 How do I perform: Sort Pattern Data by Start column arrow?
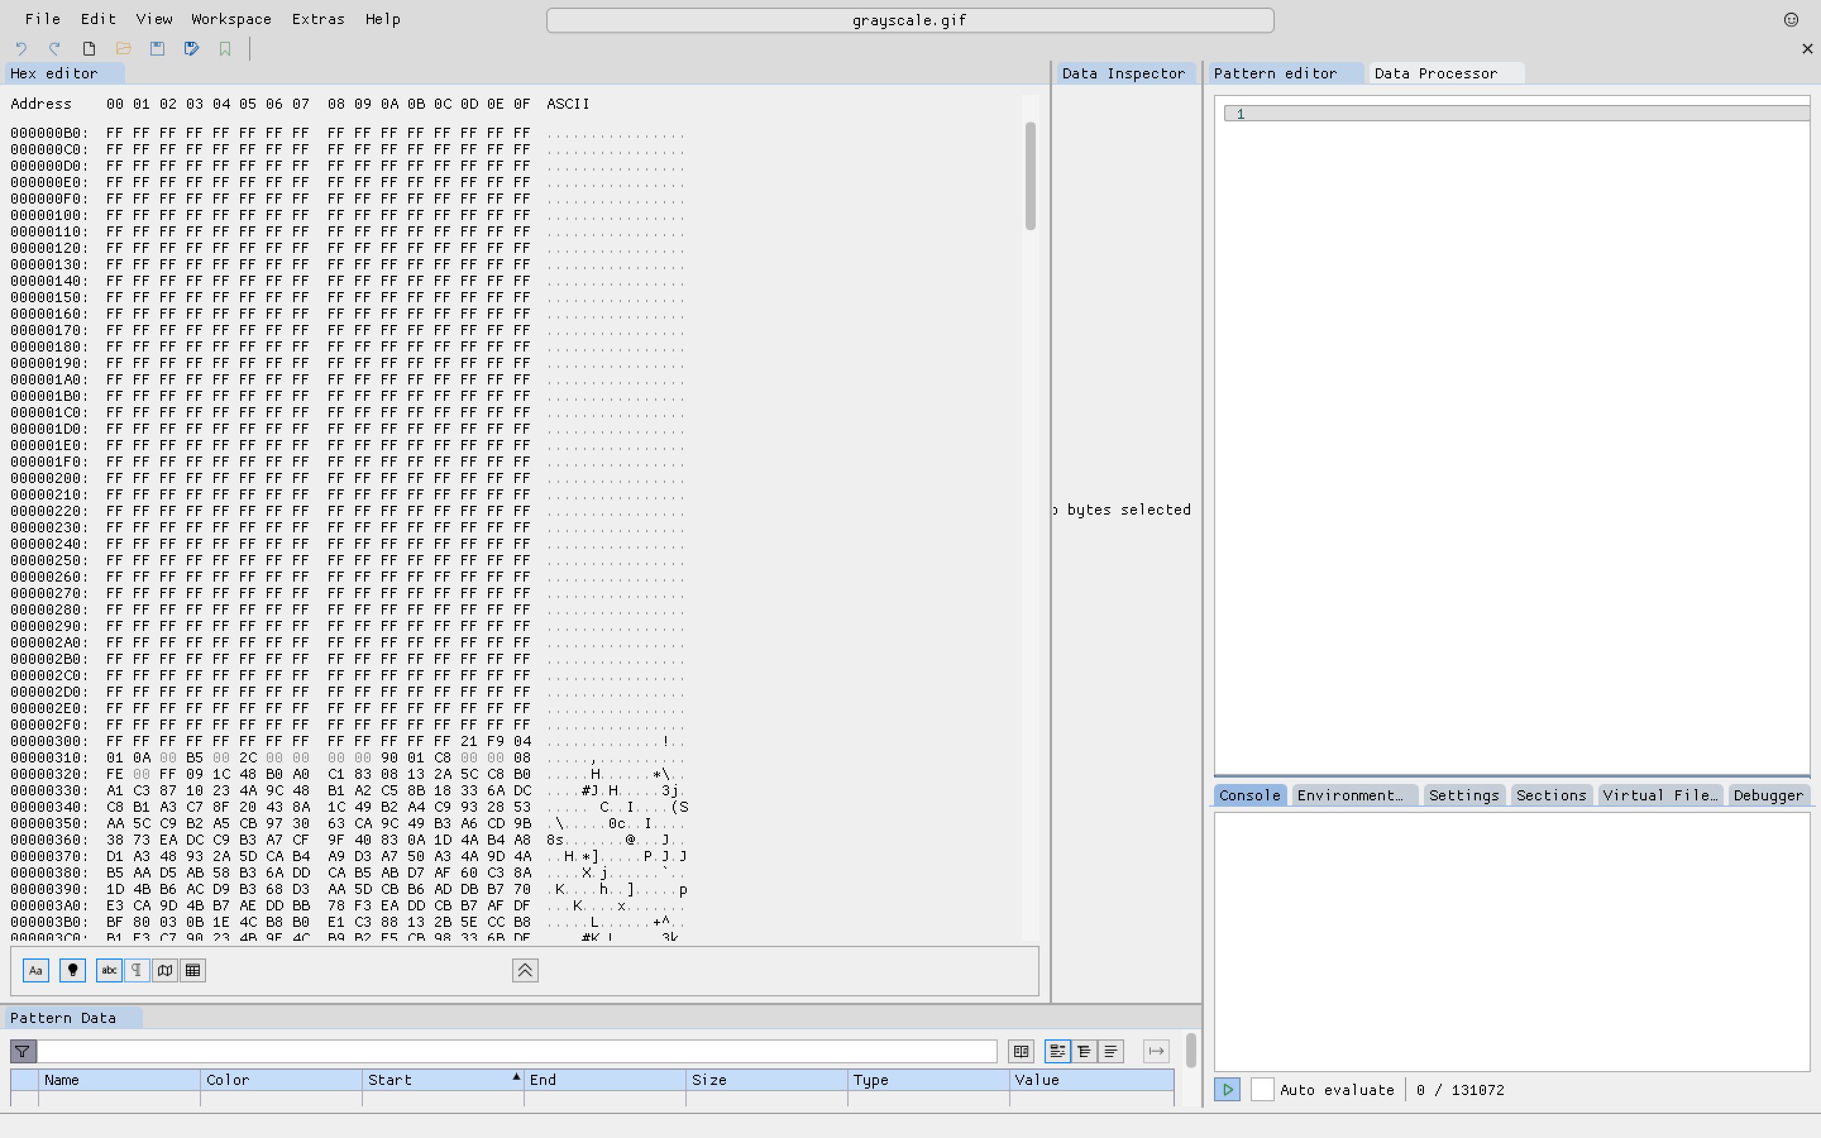coord(516,1077)
